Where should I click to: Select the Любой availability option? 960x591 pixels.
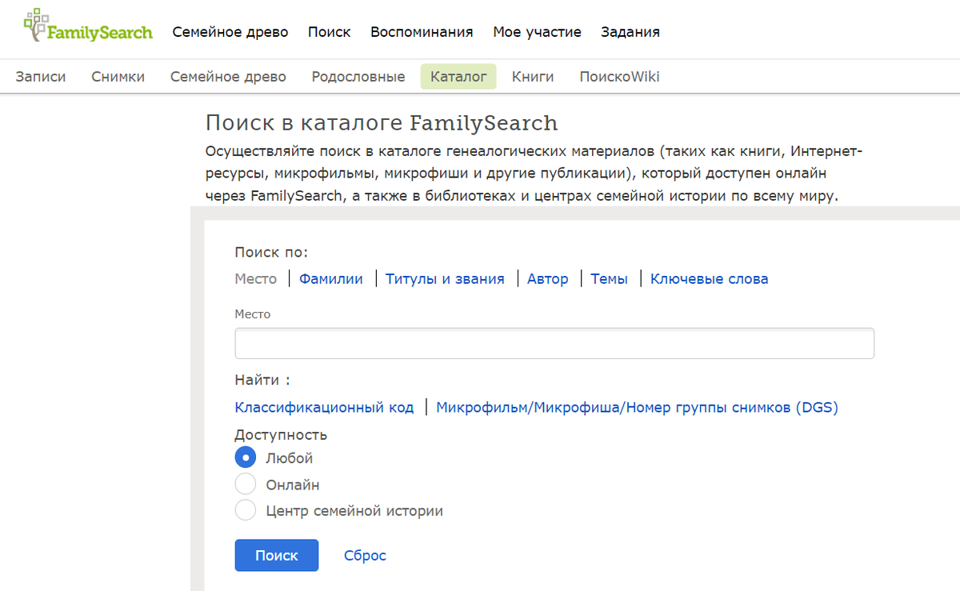(x=246, y=457)
